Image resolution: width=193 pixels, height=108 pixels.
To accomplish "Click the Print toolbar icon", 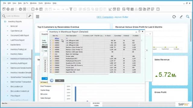I will [x=8, y=9].
